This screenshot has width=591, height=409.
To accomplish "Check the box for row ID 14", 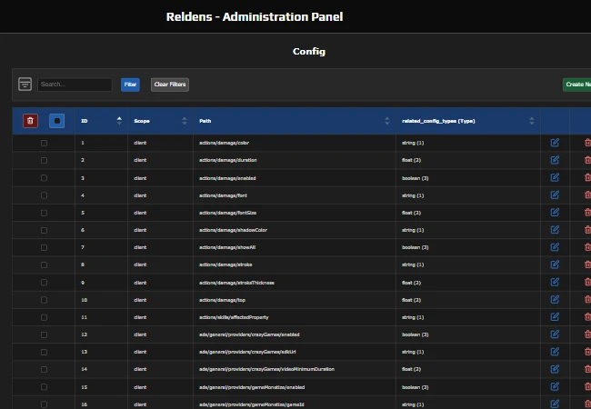I will click(x=45, y=369).
